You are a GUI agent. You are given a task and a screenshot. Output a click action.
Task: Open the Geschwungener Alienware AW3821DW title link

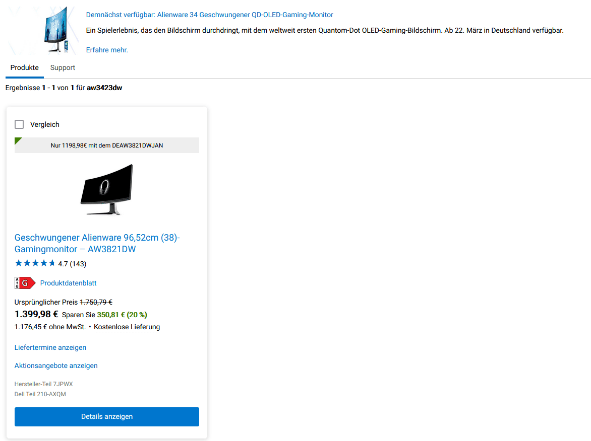point(97,244)
